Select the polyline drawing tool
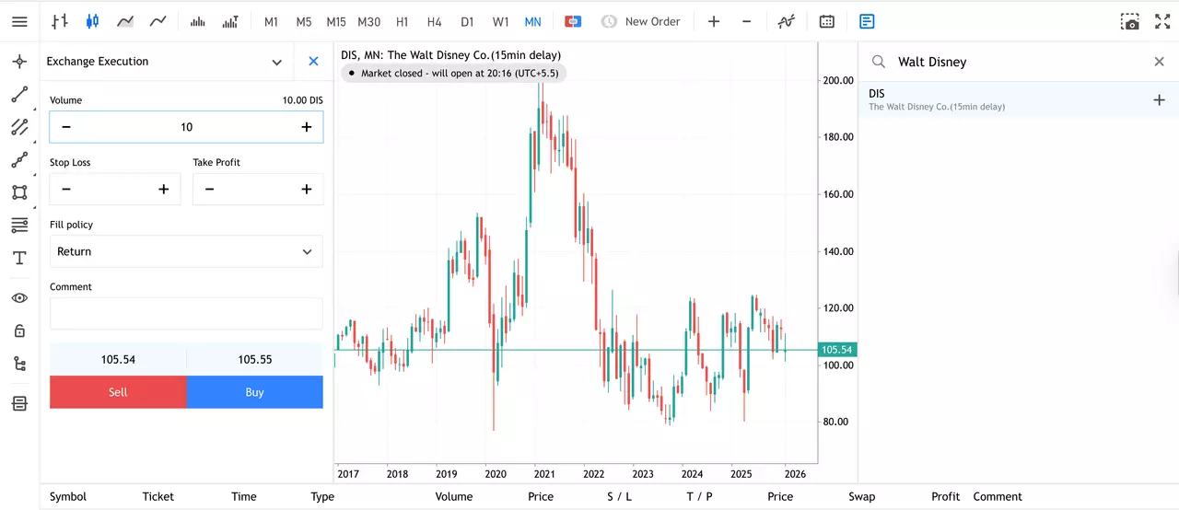 tap(19, 160)
